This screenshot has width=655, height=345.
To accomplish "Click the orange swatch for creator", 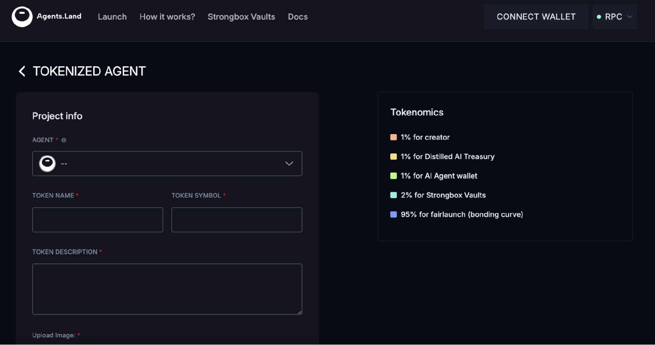I will [393, 137].
